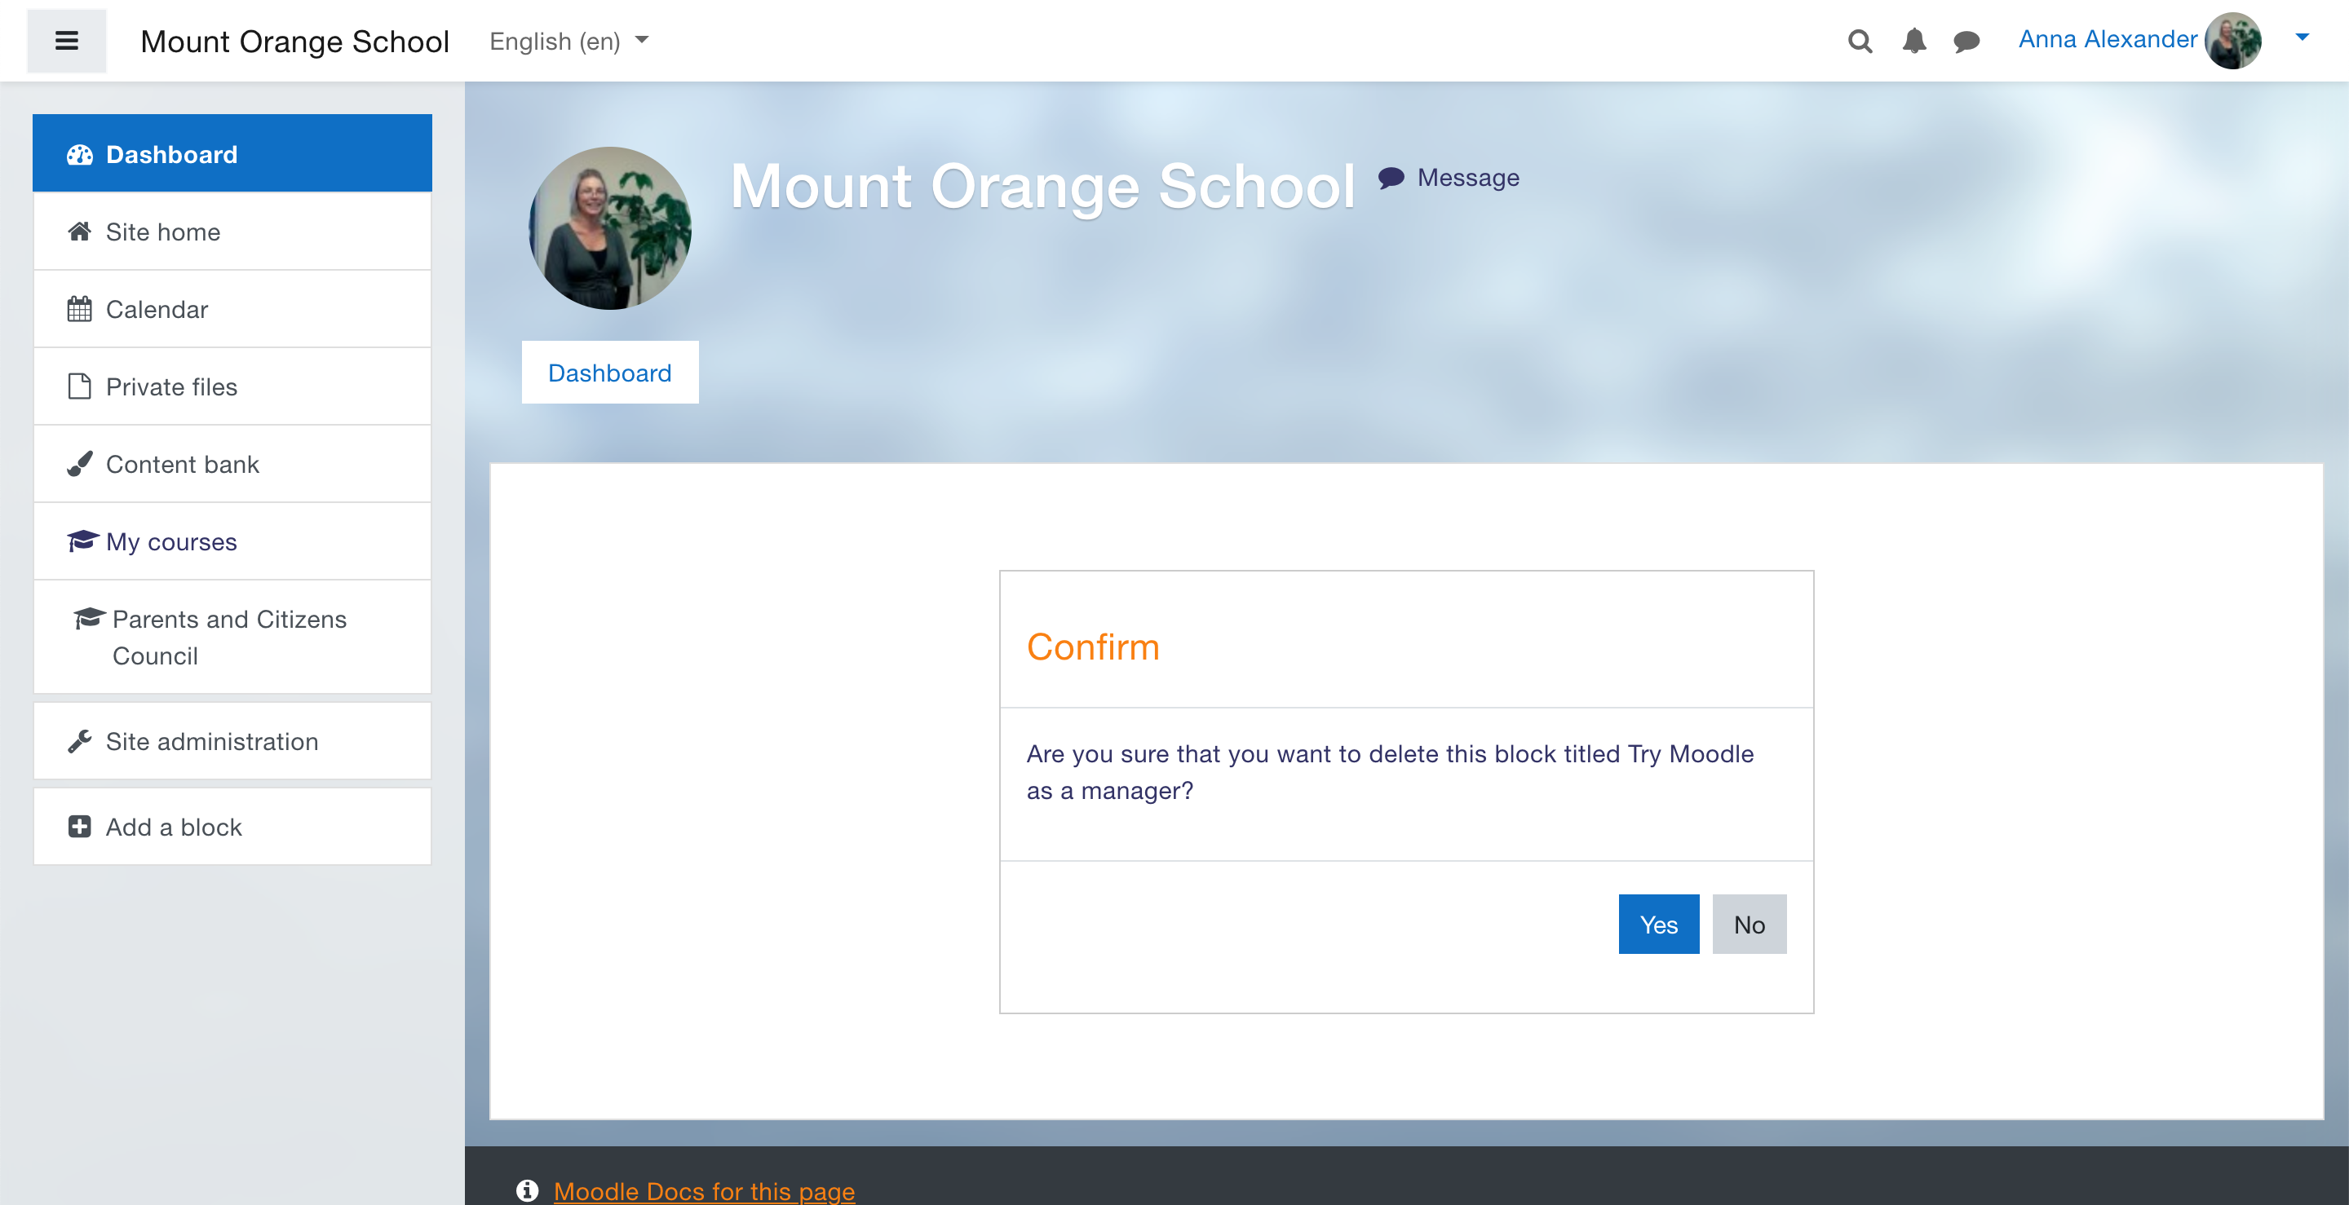Click the speech bubble icon beside Message
The width and height of the screenshot is (2349, 1205).
point(1391,178)
